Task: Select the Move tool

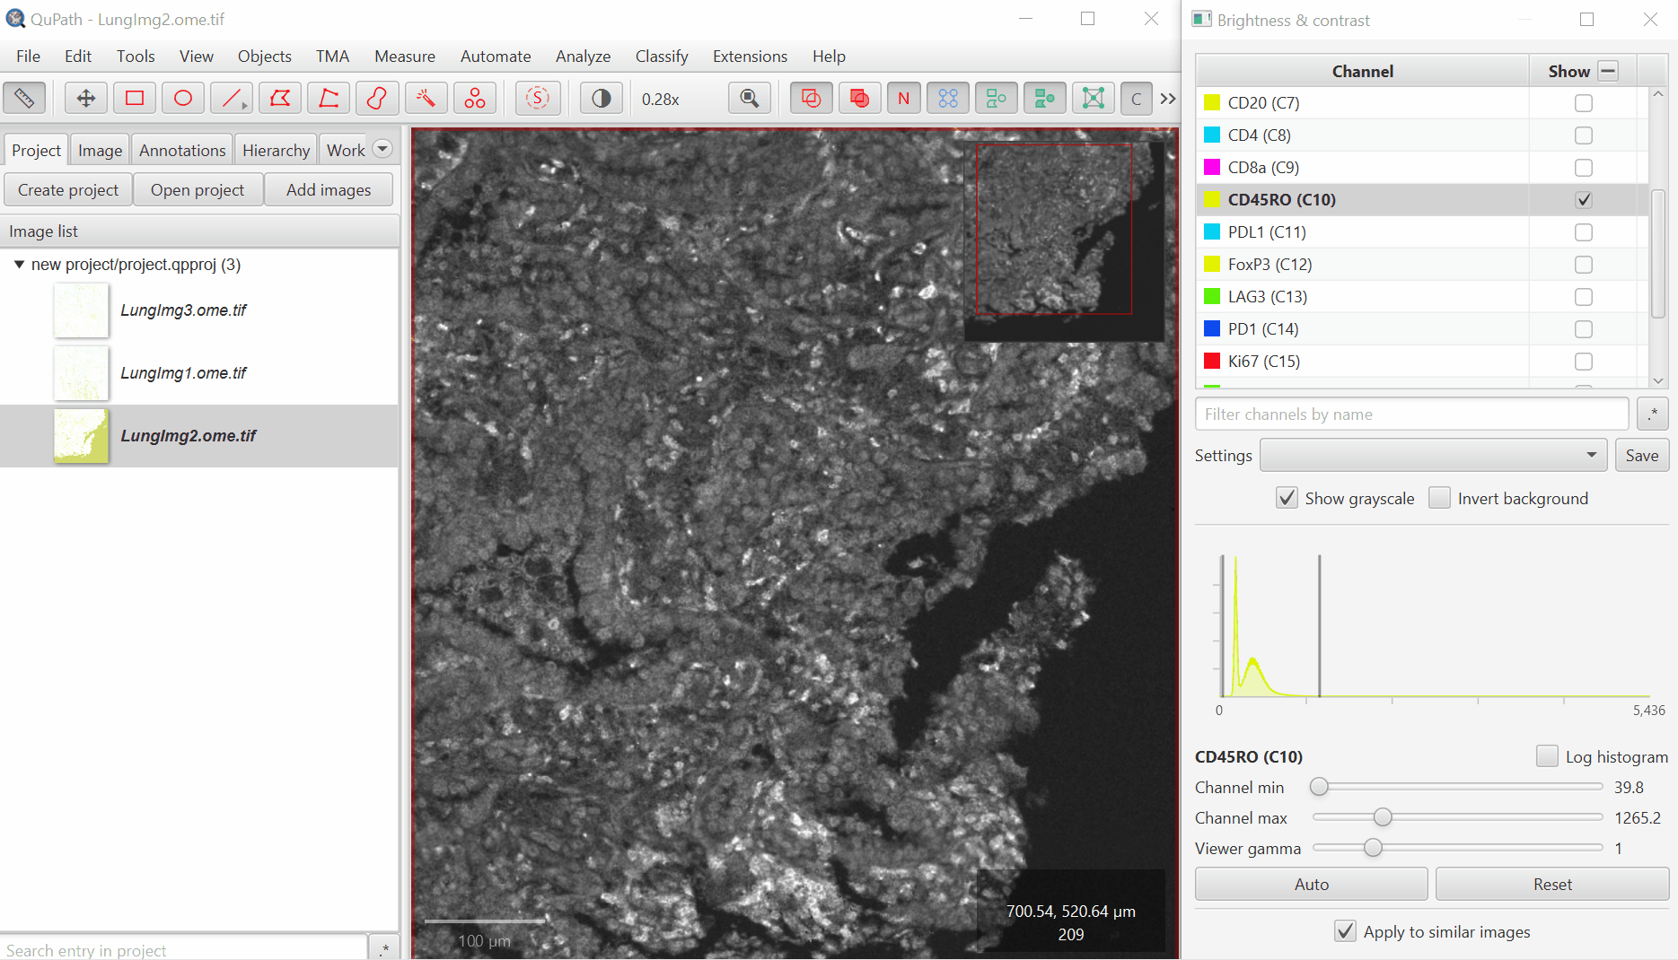Action: [x=86, y=99]
